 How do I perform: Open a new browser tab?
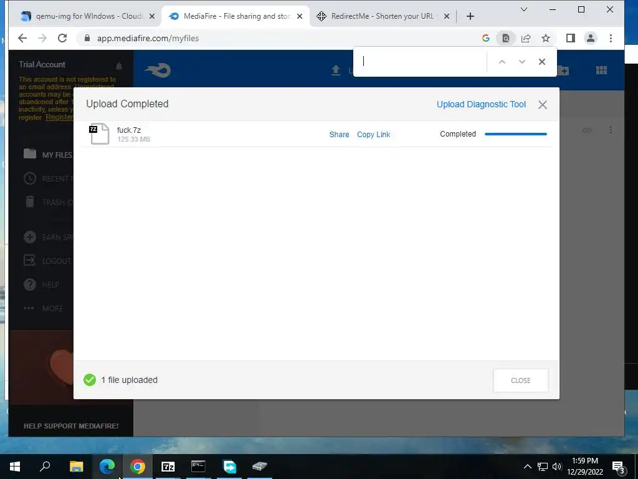tap(470, 16)
